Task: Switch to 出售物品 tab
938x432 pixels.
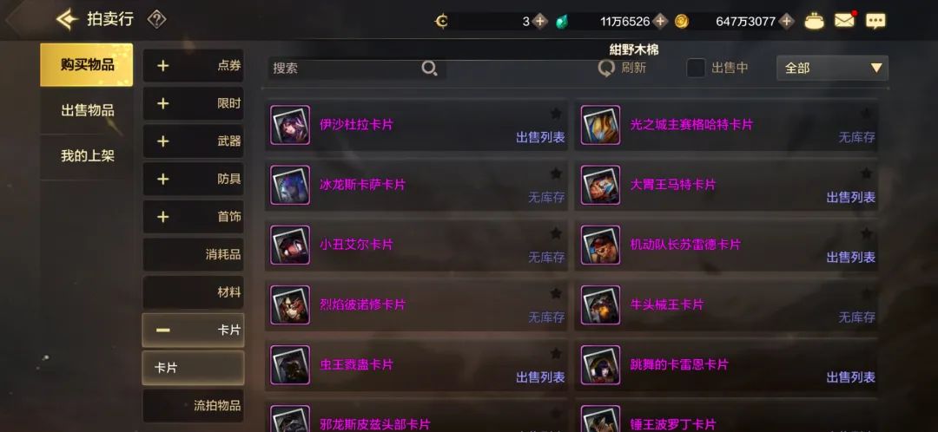Action: [87, 110]
